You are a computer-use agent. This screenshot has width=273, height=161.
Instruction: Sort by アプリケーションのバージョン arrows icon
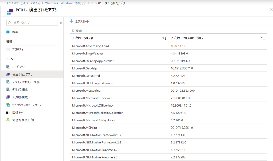pos(263,38)
